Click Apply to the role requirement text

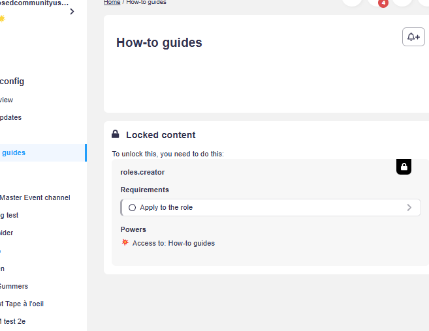pyautogui.click(x=167, y=208)
